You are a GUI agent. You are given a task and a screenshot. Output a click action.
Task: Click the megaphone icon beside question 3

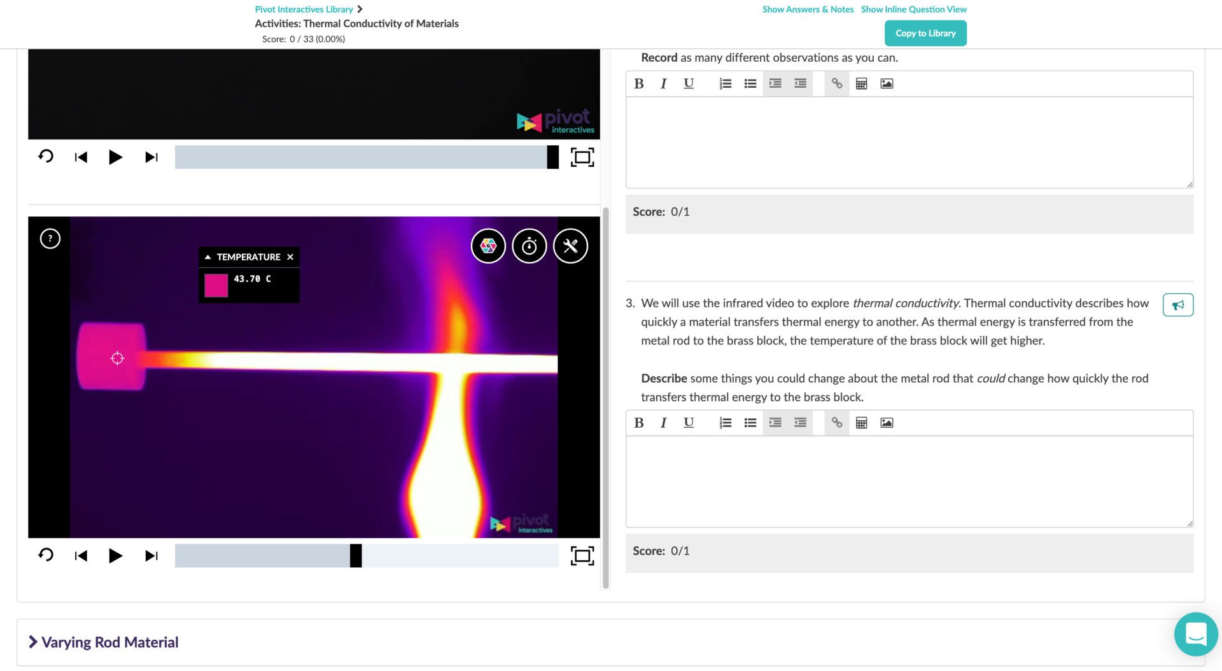coord(1177,305)
